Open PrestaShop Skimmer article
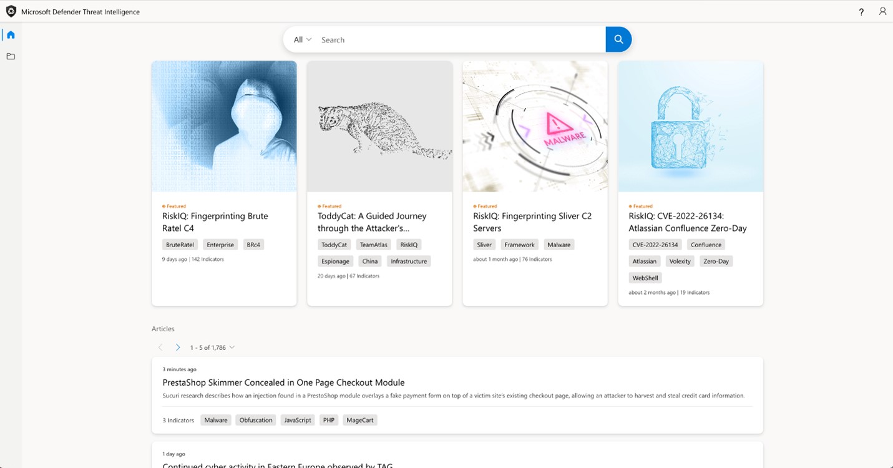 pyautogui.click(x=282, y=382)
